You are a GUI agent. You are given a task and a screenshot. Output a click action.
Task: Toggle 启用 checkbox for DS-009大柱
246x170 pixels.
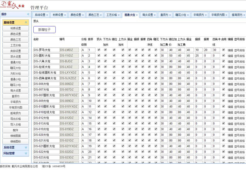point(224,101)
